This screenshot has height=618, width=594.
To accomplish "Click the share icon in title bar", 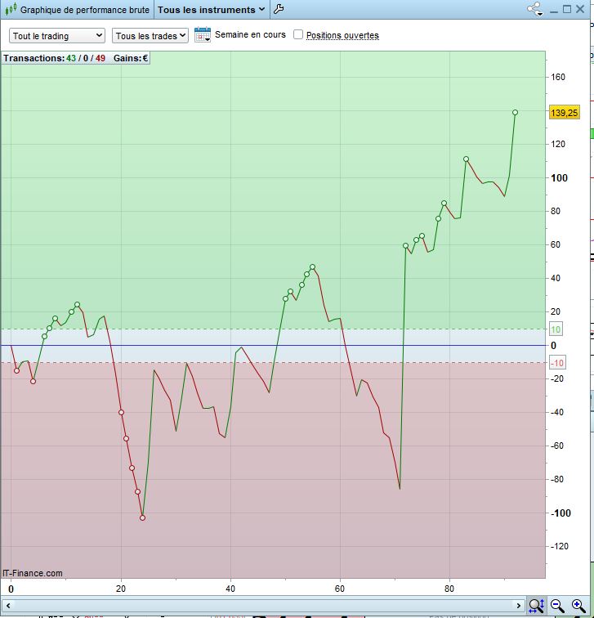I will click(535, 9).
